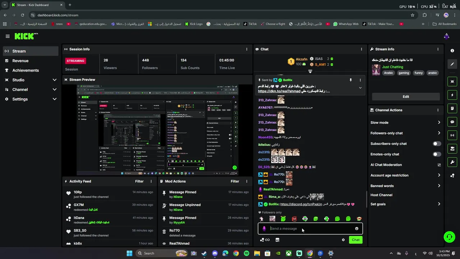Open the emoji picker in chat input
Screen dimensions: 460x259
tap(356, 228)
